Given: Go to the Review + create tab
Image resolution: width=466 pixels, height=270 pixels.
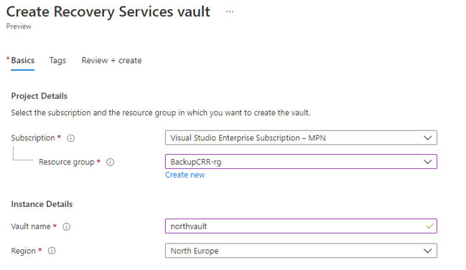Looking at the screenshot, I should pyautogui.click(x=112, y=60).
